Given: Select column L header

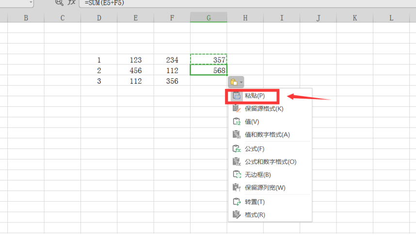Looking at the screenshot, I should (x=391, y=18).
